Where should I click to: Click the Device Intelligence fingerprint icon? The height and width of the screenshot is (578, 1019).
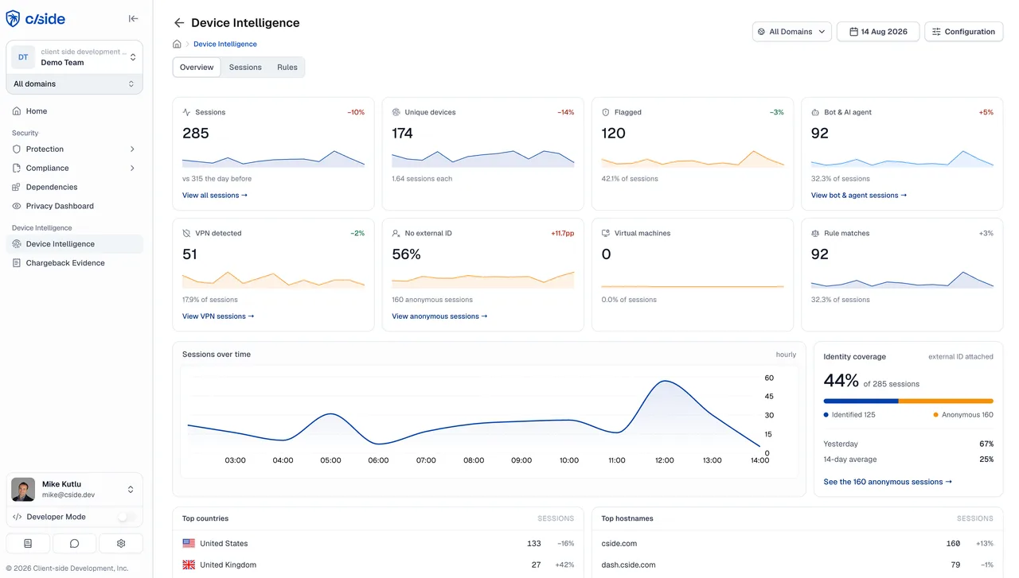17,244
